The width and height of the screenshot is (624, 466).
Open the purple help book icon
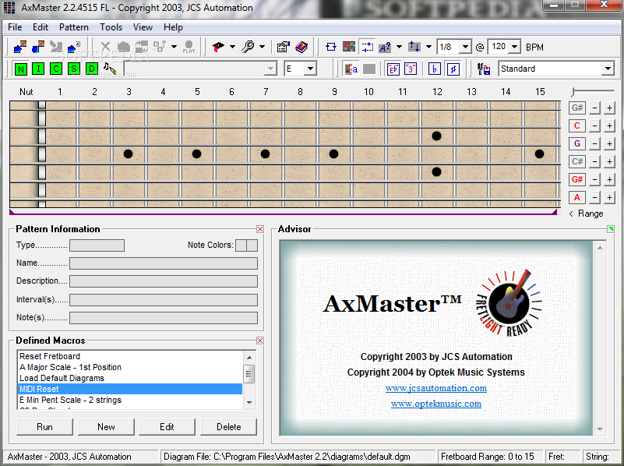[301, 47]
